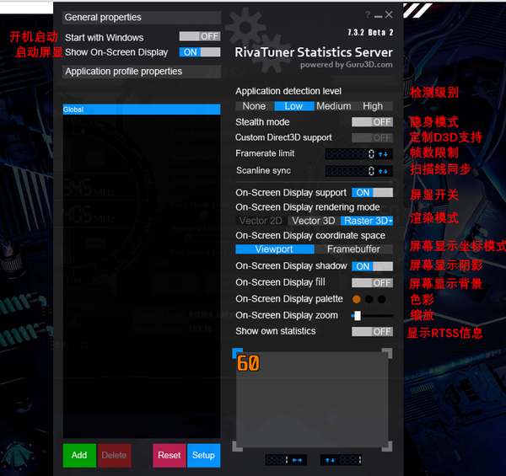Minimize the RivaTuner window
Viewport: 506px width, 476px height.
[x=378, y=16]
